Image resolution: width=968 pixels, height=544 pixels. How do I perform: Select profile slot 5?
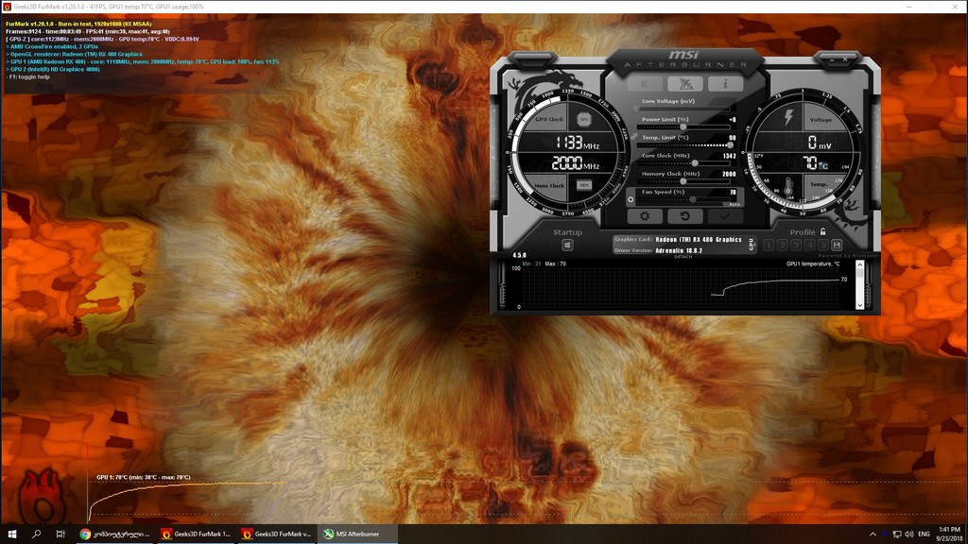click(x=823, y=245)
